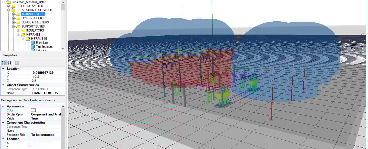Collapse the SUBSTATION EQUIPMENTS node

pos(9,10)
